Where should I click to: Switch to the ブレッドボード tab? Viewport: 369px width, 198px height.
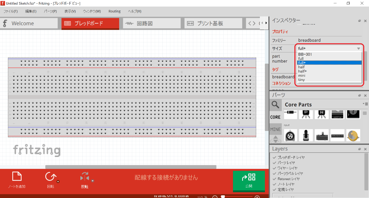[90, 23]
